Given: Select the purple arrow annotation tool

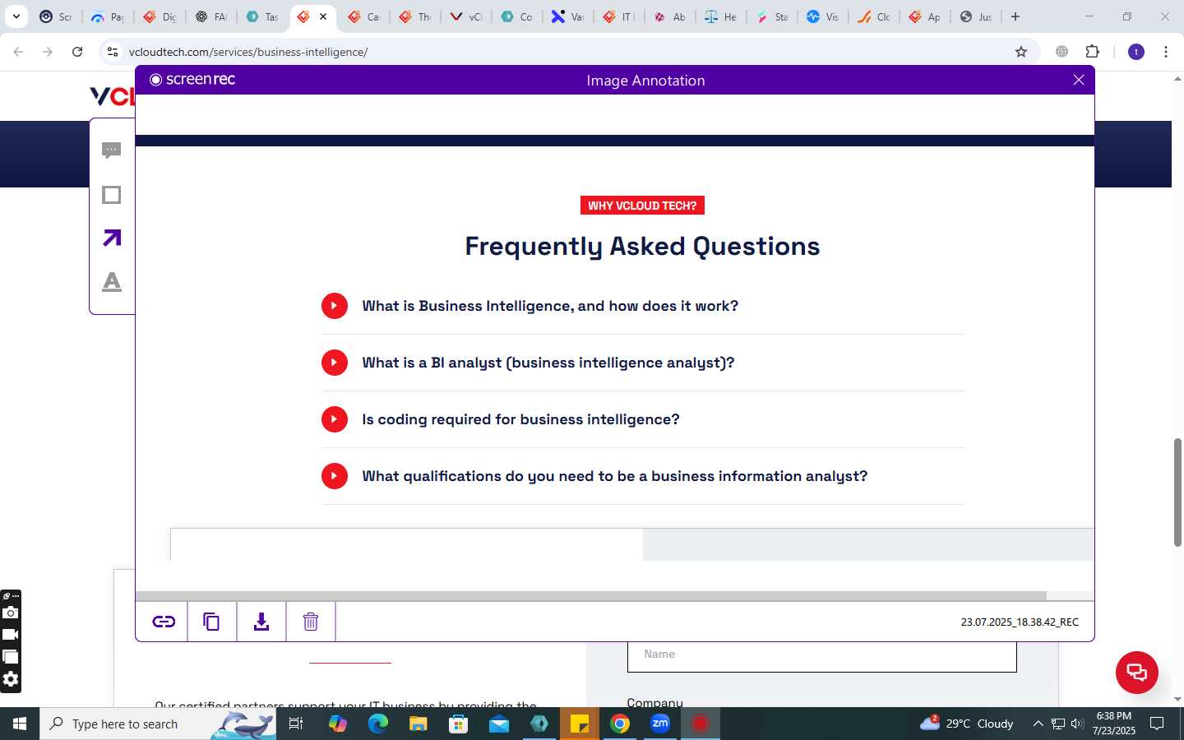Looking at the screenshot, I should pos(112,238).
